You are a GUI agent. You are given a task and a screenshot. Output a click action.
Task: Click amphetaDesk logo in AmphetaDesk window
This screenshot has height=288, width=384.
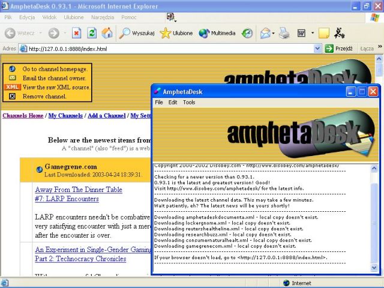coord(301,133)
